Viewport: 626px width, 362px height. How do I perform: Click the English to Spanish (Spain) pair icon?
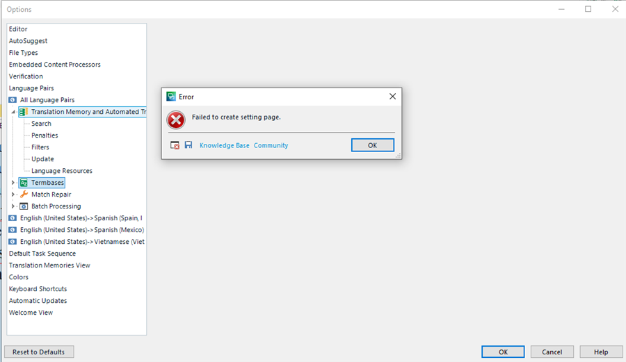click(13, 218)
